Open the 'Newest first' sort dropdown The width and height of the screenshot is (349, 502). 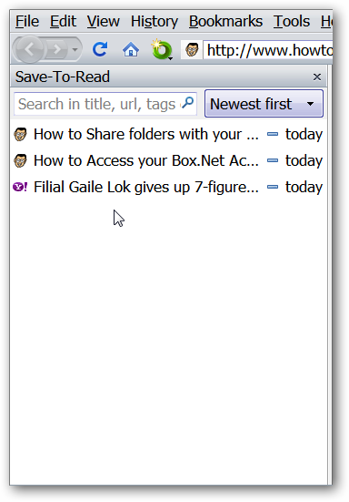click(x=264, y=104)
